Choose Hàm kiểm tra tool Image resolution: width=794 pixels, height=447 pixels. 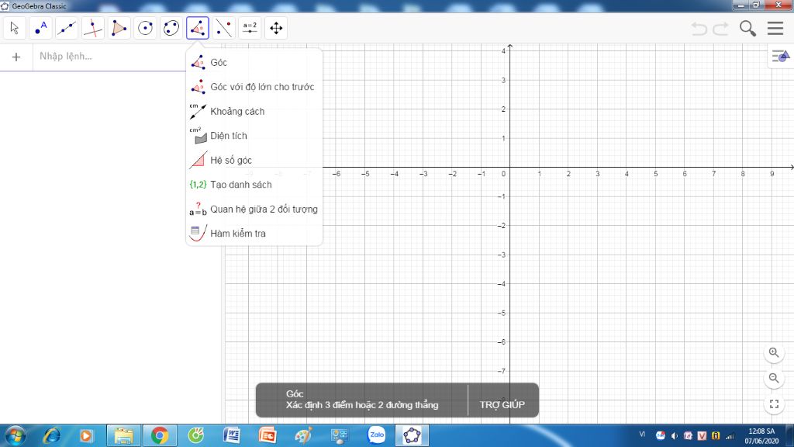pyautogui.click(x=254, y=233)
